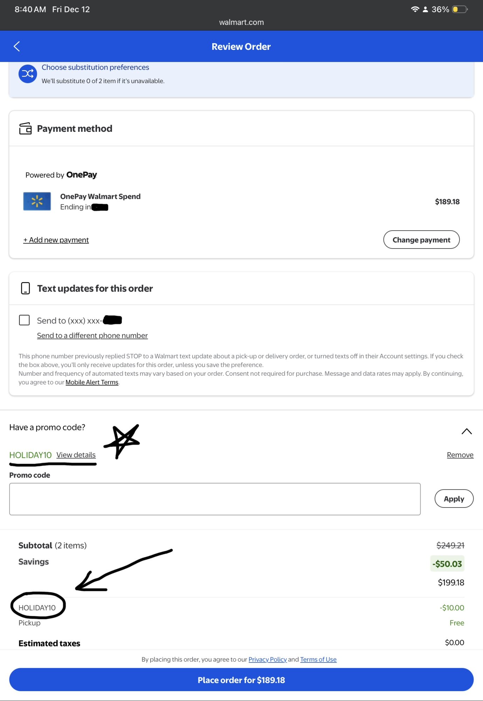Focus the Promo code text field

pyautogui.click(x=215, y=499)
